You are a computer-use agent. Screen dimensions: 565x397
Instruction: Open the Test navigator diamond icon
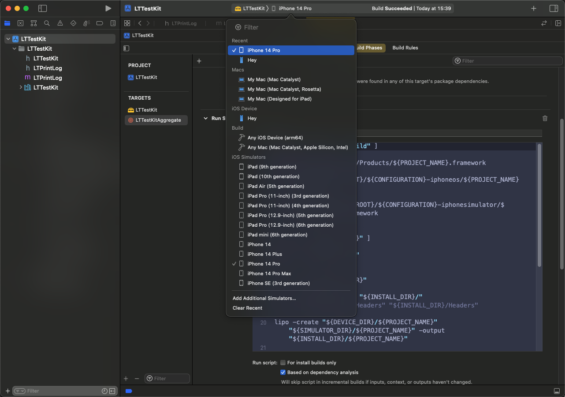pyautogui.click(x=73, y=23)
